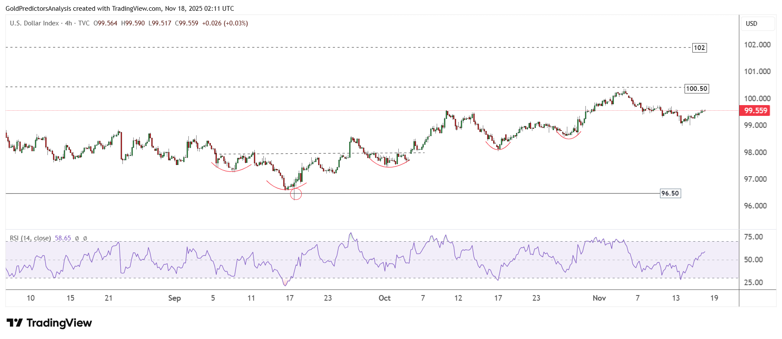Click the TVC data source label
Viewport: 782px width, 339px height.
click(84, 23)
